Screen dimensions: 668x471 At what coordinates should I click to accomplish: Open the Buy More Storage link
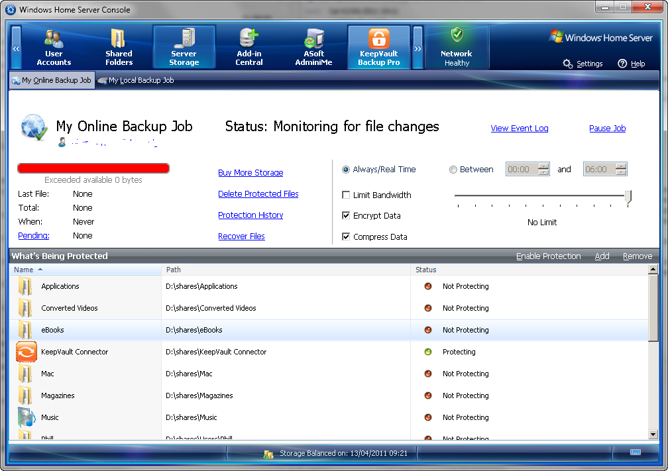coord(250,172)
